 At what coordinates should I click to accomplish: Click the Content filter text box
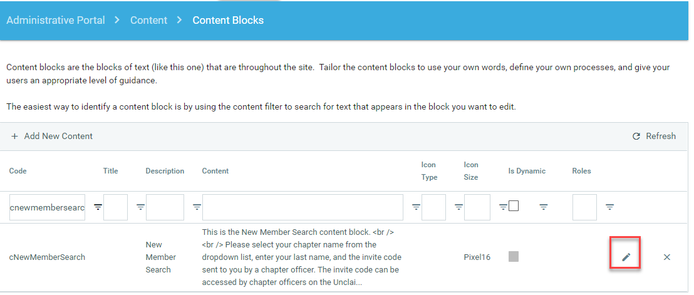[x=303, y=207]
